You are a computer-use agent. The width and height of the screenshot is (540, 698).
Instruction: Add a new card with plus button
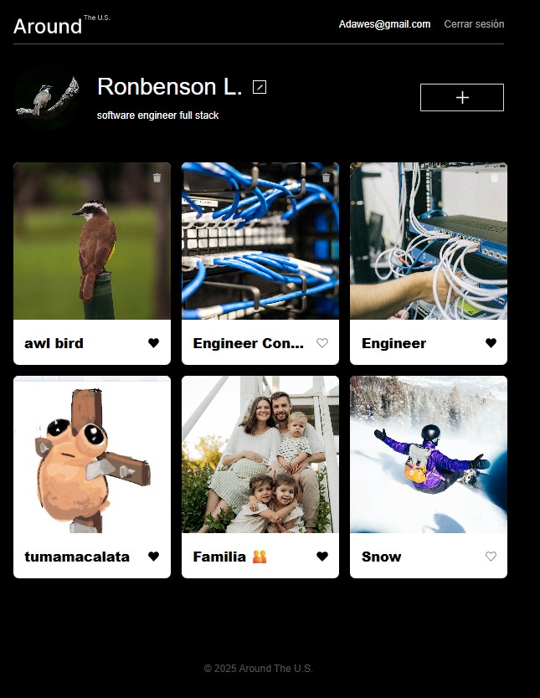[x=462, y=97]
